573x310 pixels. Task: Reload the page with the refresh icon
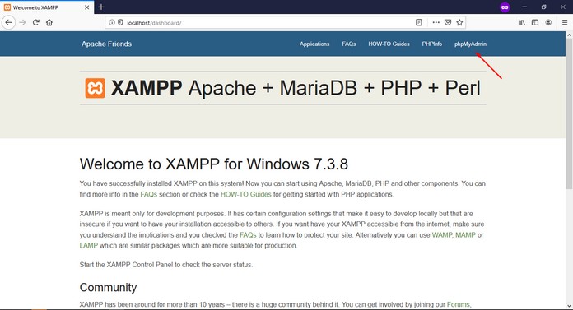[36, 23]
